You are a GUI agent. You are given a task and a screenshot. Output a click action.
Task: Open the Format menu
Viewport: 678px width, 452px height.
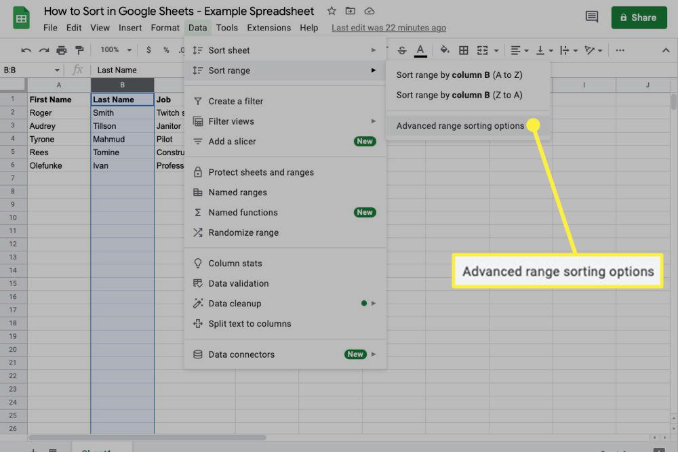coord(165,28)
